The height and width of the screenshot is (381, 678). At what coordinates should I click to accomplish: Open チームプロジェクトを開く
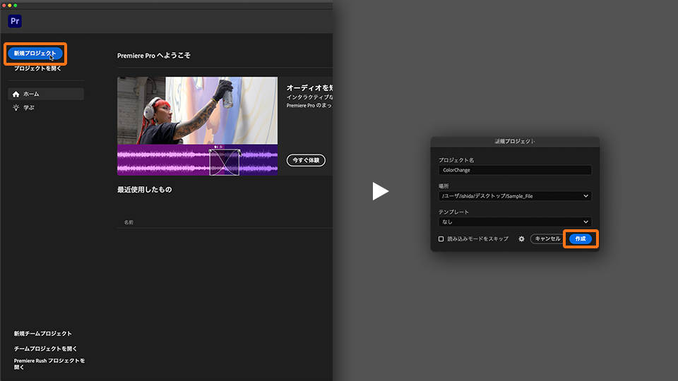tap(45, 349)
